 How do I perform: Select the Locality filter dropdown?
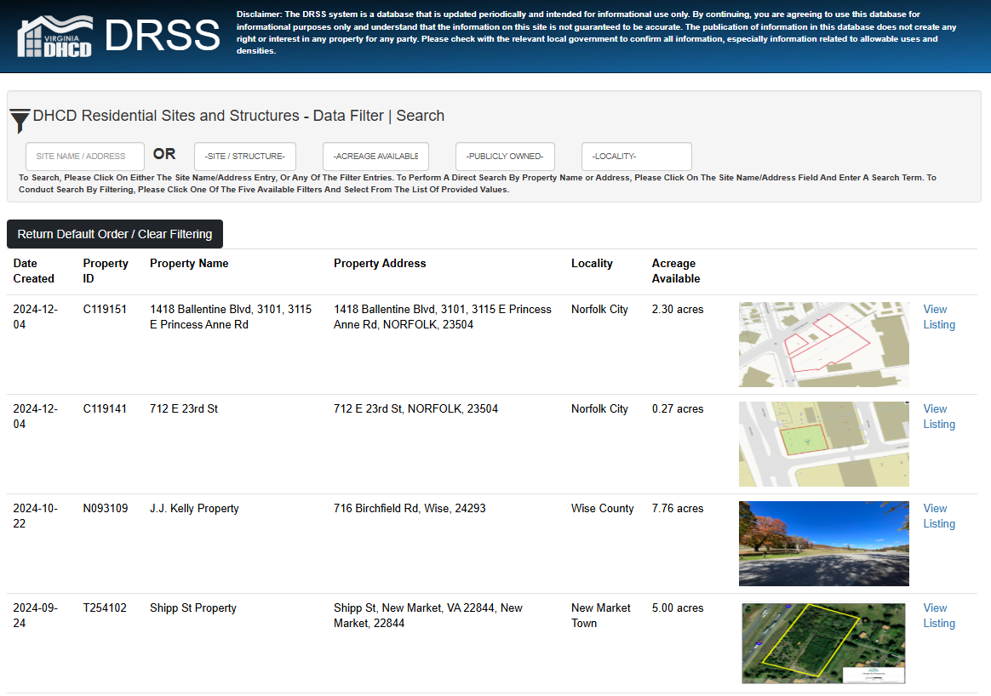(636, 157)
